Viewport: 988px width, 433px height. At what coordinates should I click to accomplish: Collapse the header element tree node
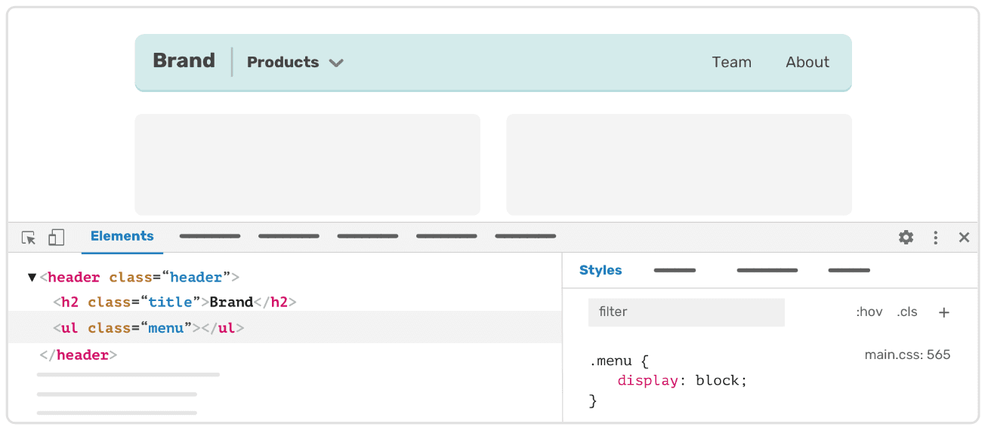tap(32, 278)
